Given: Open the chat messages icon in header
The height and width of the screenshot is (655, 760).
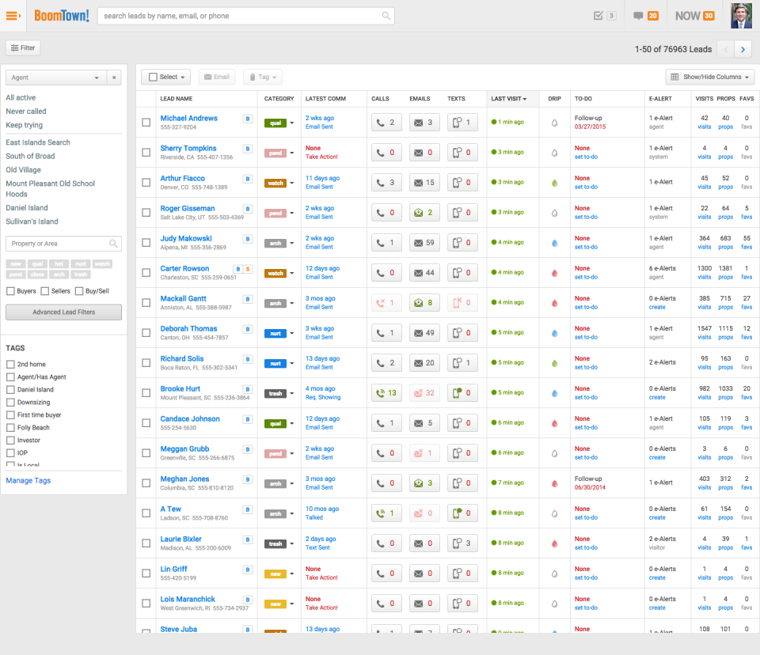Looking at the screenshot, I should coord(638,16).
